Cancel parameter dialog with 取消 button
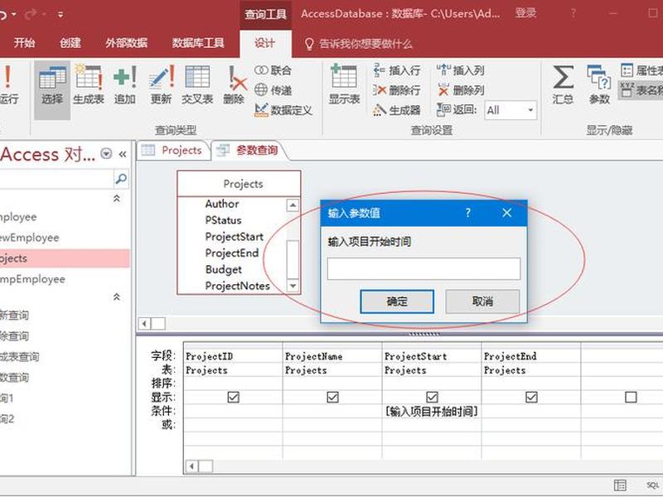 [482, 302]
